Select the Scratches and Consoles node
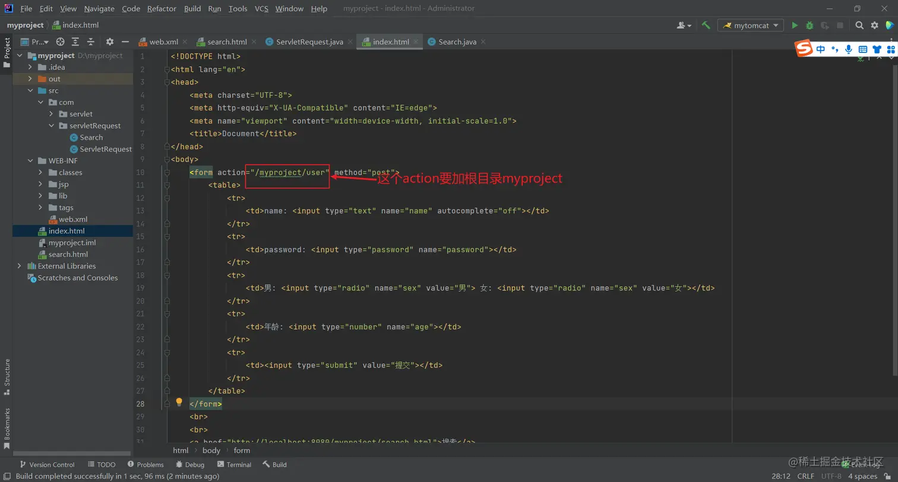Viewport: 898px width, 482px height. pos(72,278)
